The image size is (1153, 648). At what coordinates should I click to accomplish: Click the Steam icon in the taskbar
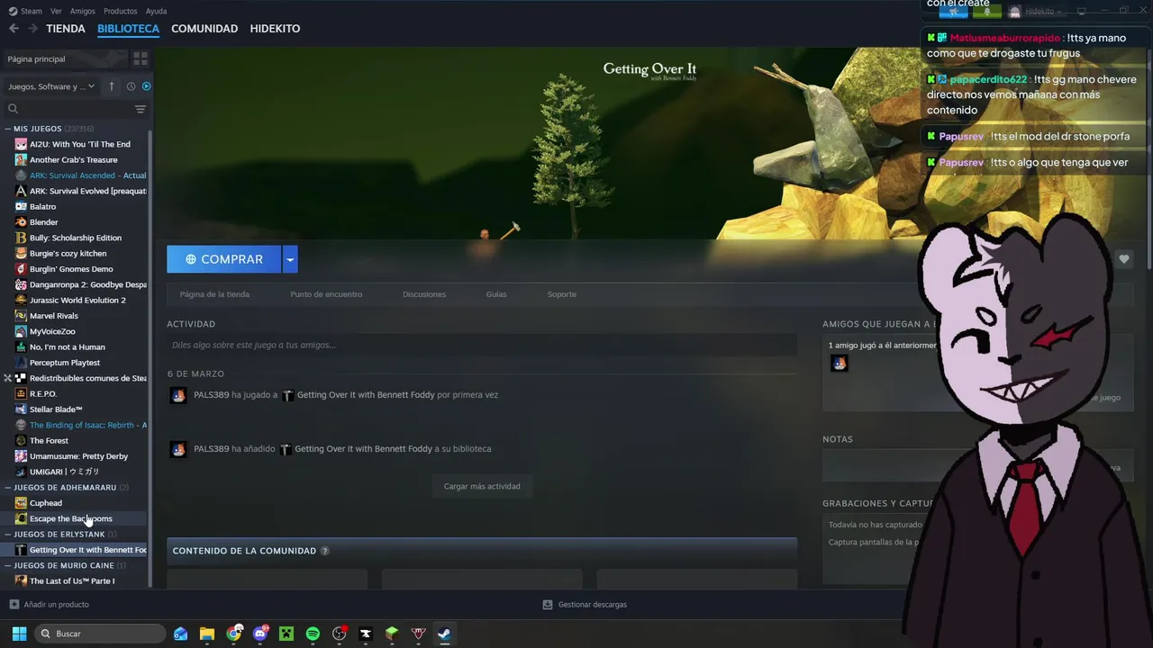pyautogui.click(x=444, y=634)
